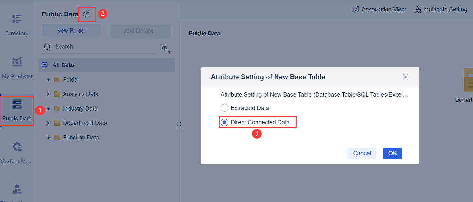Confirm dialog with the OK button
The image size is (473, 202).
pyautogui.click(x=392, y=153)
